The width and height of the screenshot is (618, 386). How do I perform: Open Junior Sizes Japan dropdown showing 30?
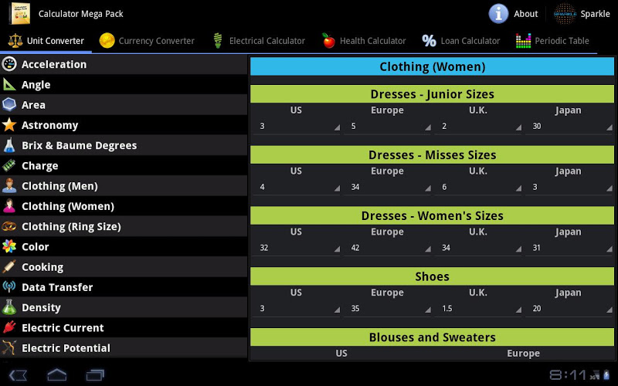[x=569, y=126]
